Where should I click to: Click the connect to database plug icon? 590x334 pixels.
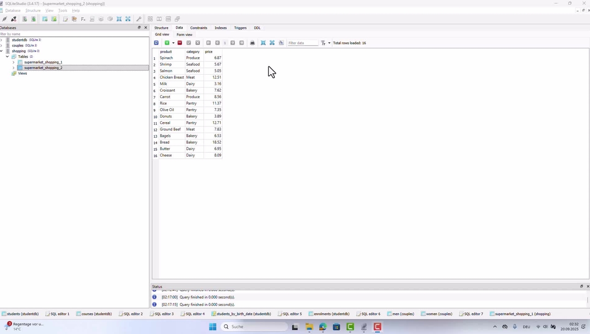[5, 19]
